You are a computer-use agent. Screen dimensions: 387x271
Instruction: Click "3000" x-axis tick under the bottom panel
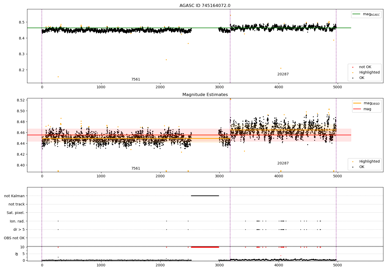pyautogui.click(x=219, y=265)
